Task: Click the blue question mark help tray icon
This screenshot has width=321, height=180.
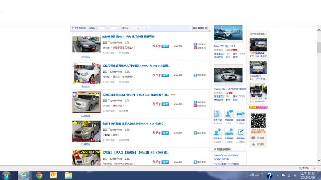Action: [269, 176]
